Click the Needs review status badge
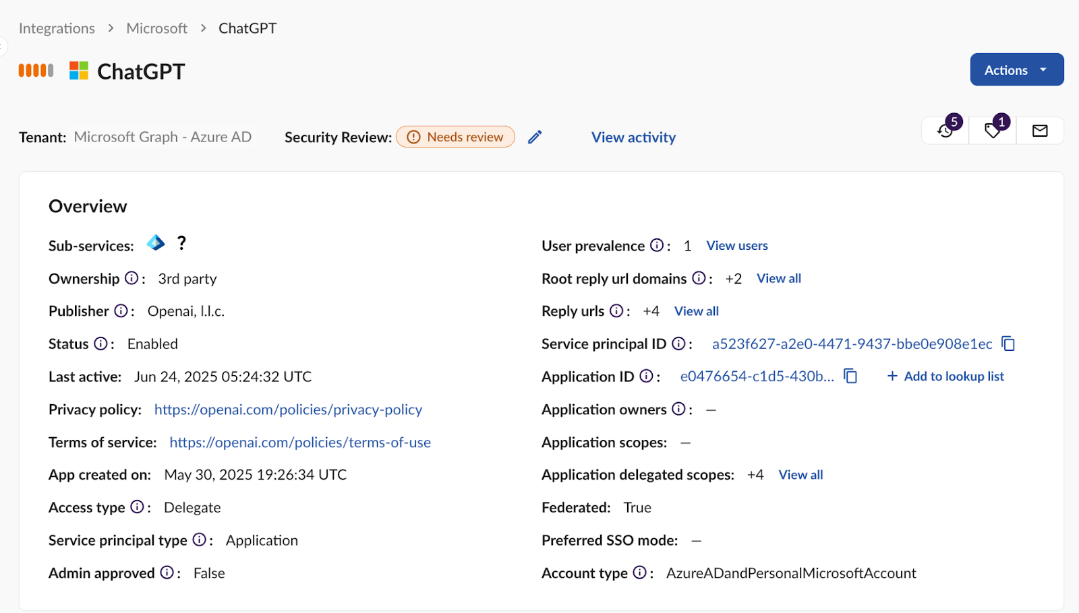Screen dimensions: 1079x613 pyautogui.click(x=456, y=137)
